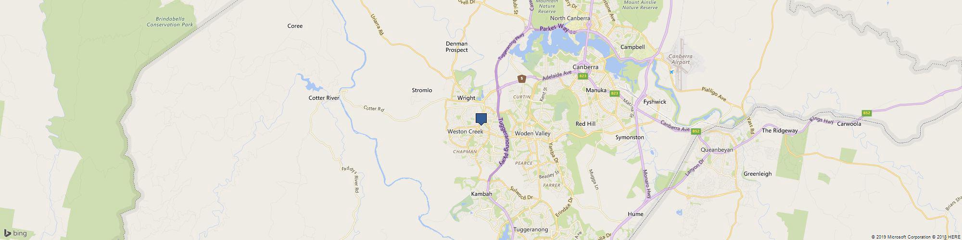Screen dimensions: 962x240
Task: Click the B52 shield on Canberra Ave
Action: (697, 131)
